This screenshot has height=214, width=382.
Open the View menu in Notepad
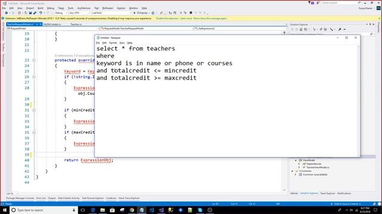[x=122, y=43]
